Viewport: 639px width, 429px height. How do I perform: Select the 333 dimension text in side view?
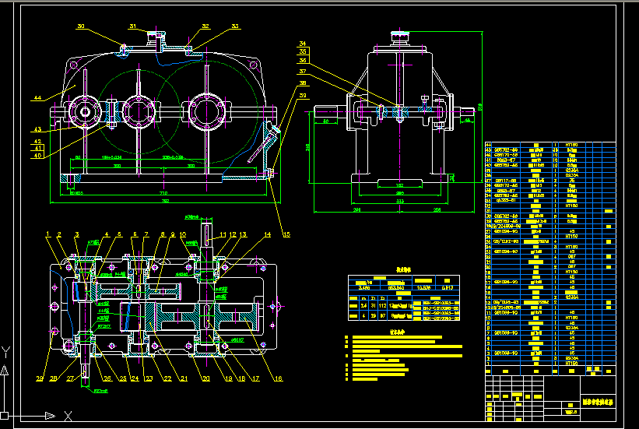point(398,201)
